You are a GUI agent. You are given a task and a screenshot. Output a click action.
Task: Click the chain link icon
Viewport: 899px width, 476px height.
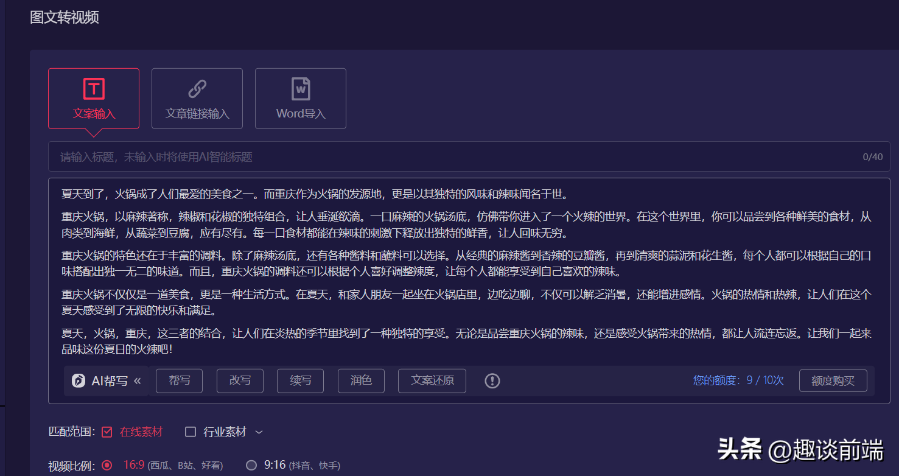click(x=197, y=89)
